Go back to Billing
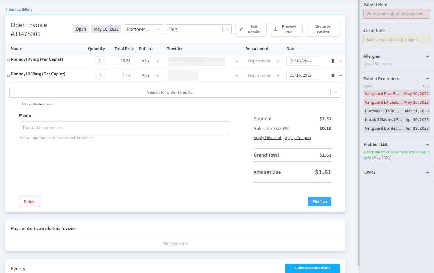 (19, 9)
